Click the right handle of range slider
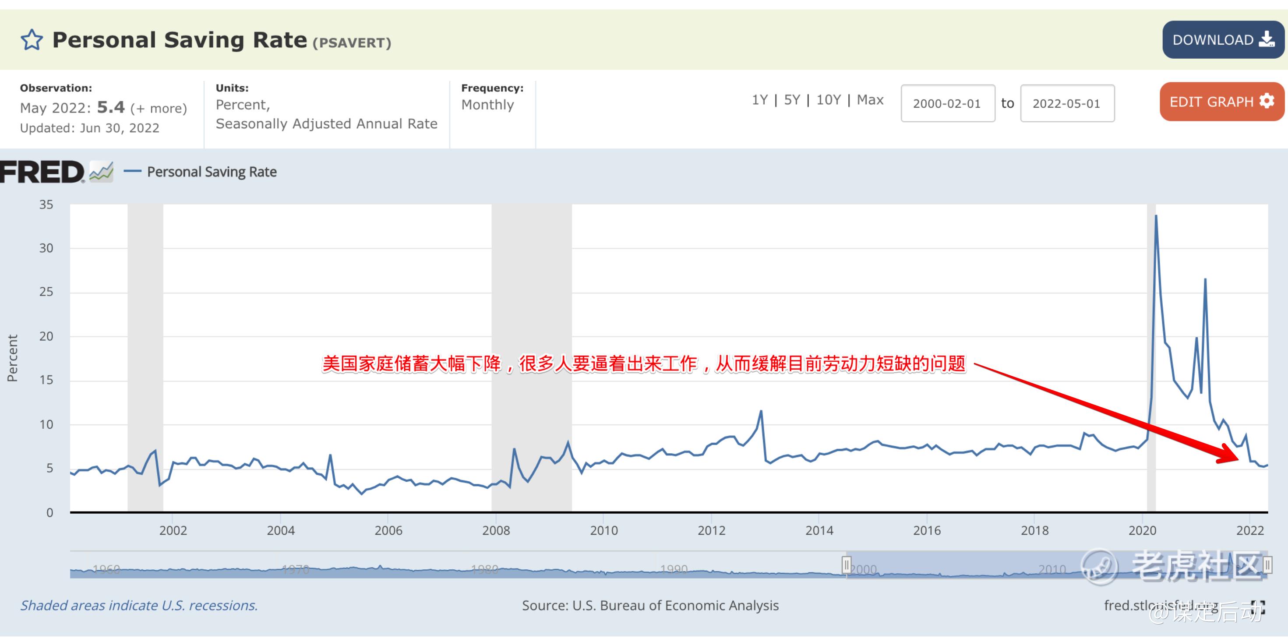Viewport: 1288px width, 642px height. (x=1267, y=565)
